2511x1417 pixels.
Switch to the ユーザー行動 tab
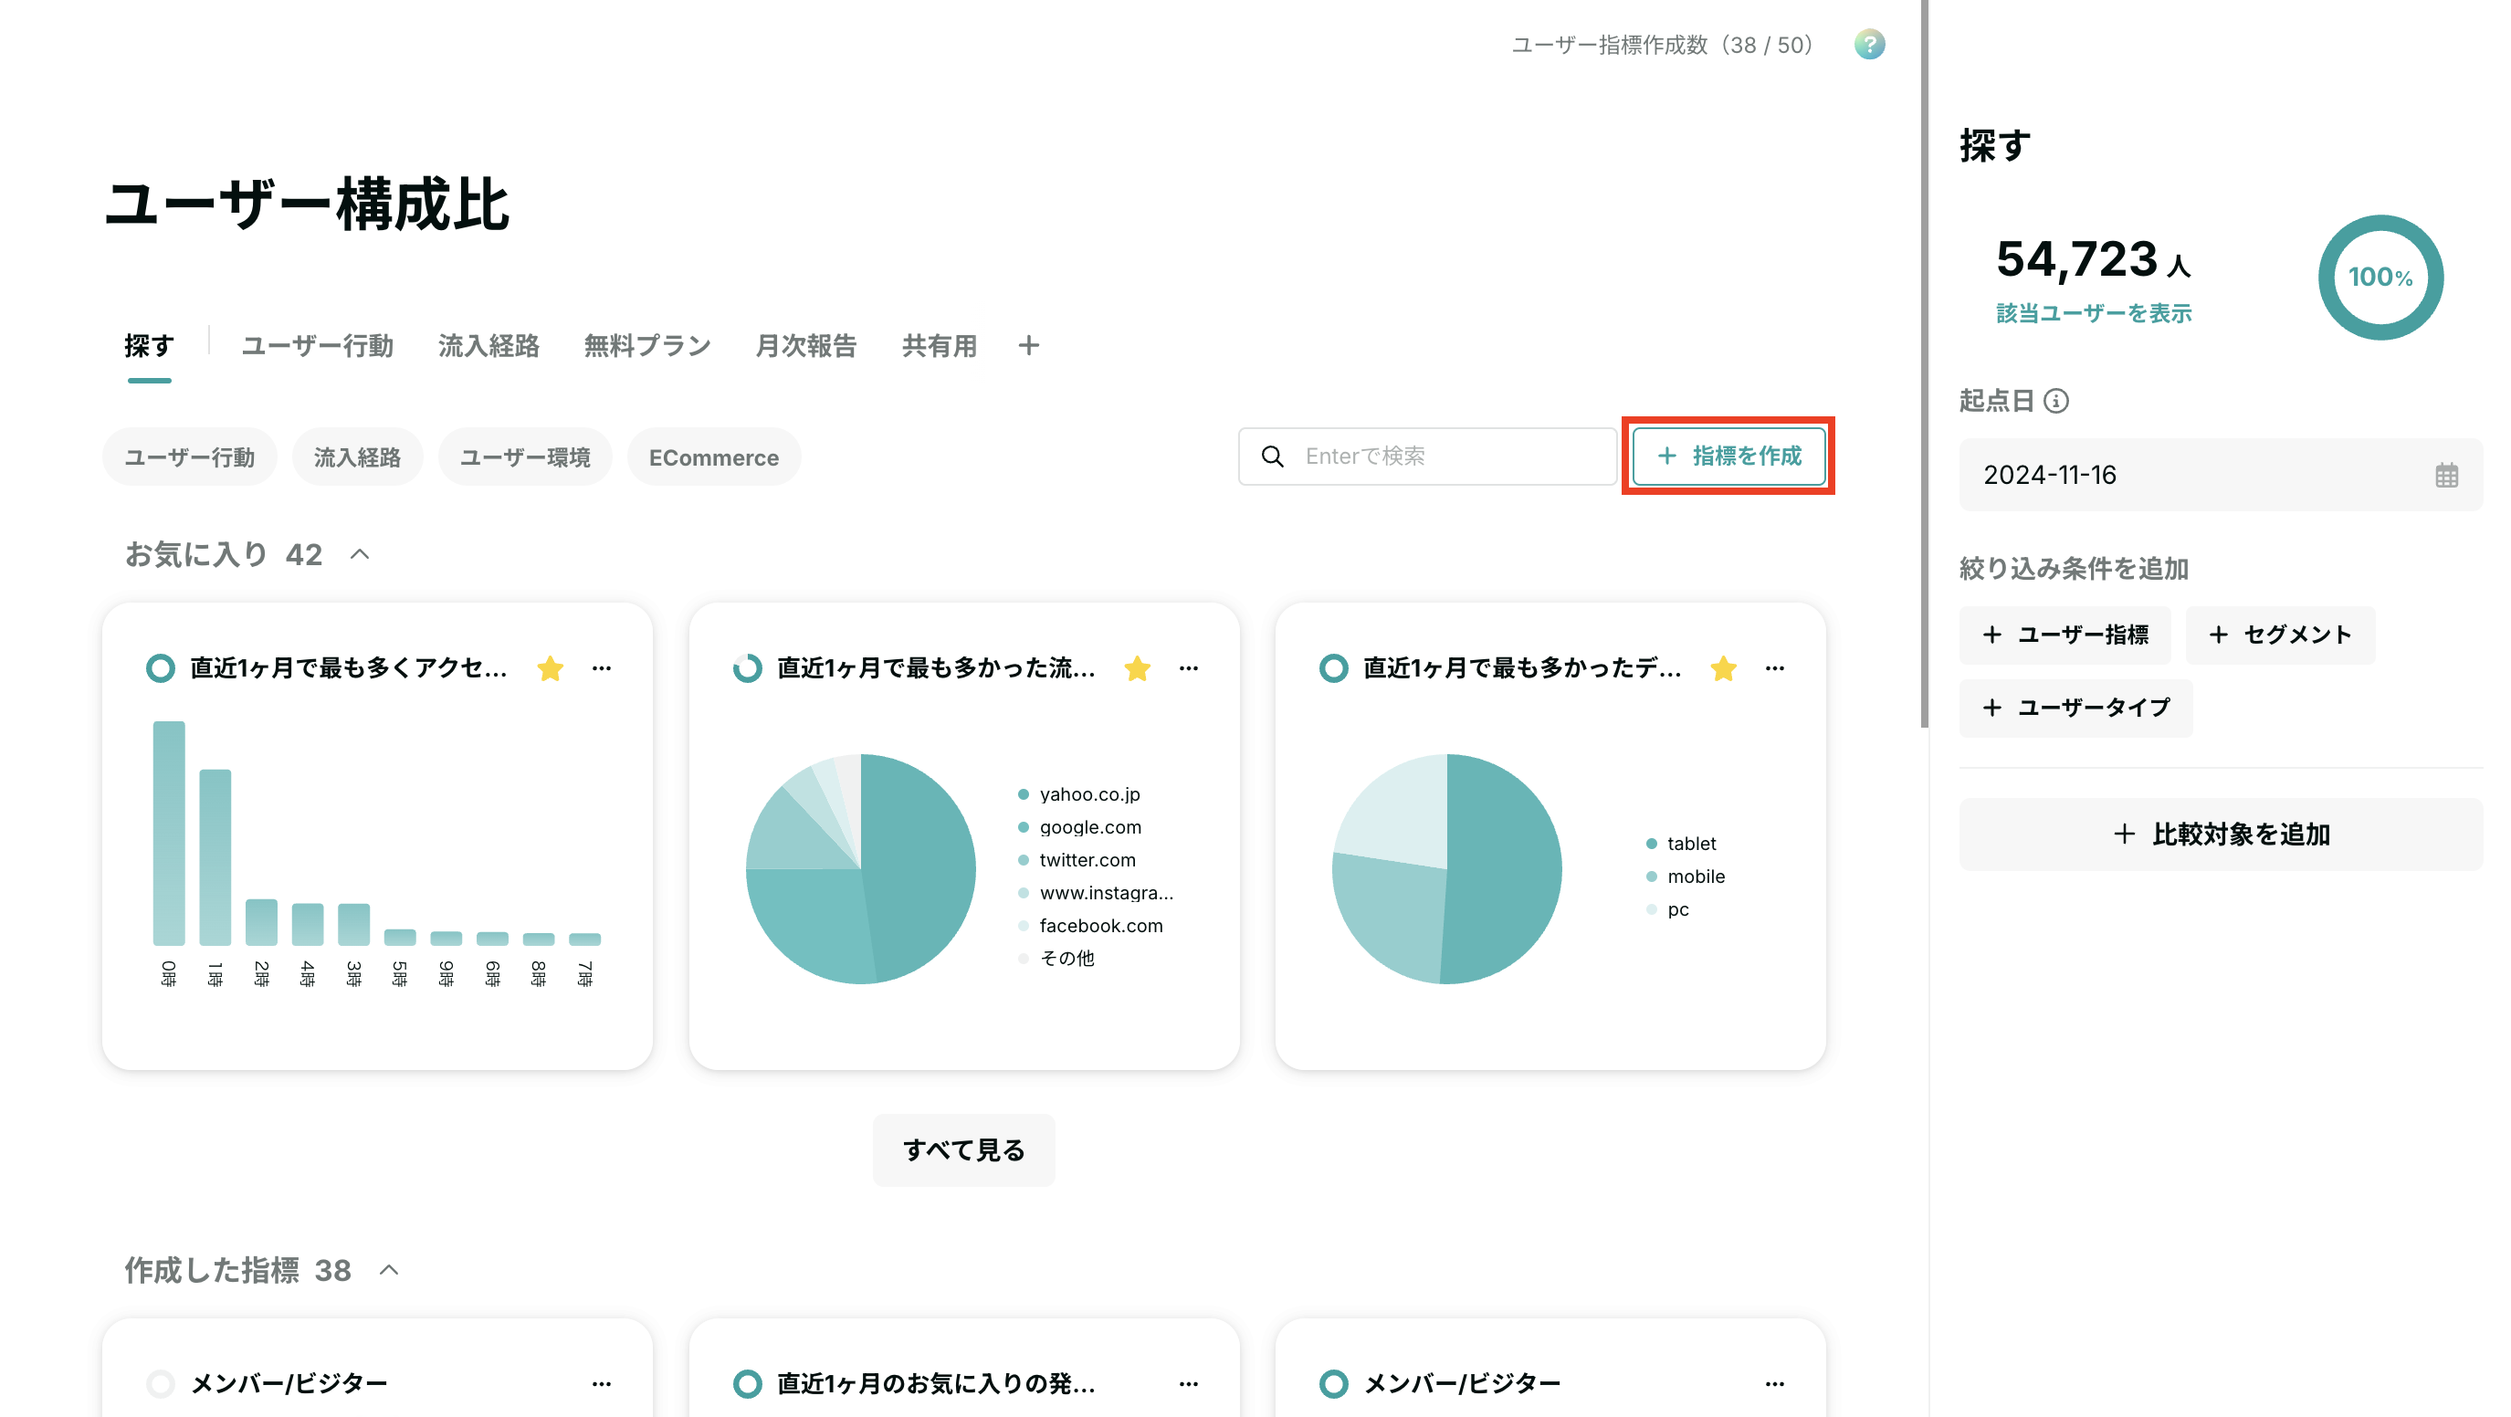pos(317,347)
